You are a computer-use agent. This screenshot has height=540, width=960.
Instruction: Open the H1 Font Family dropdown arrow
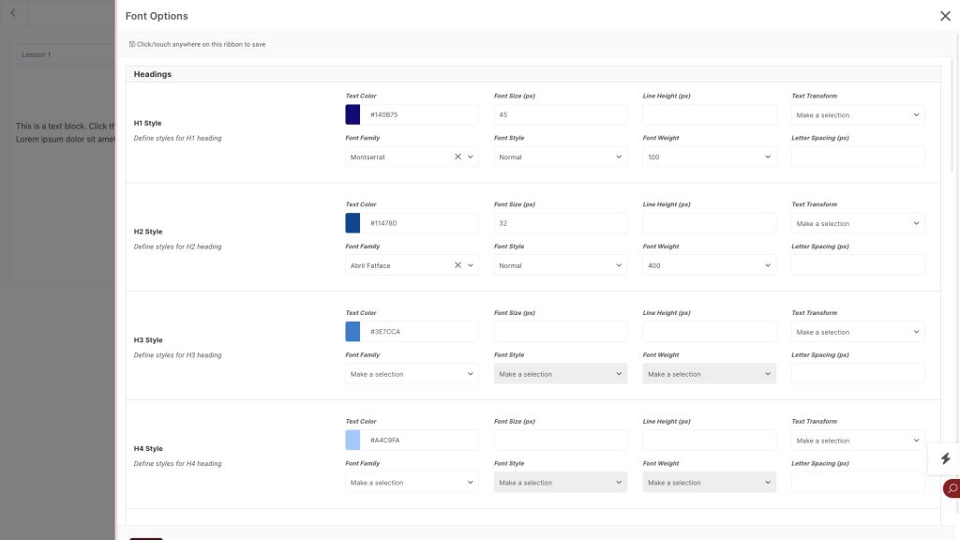pos(471,157)
